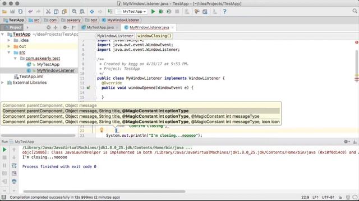Click the askearly breadcrumb in the navigation bar
The width and height of the screenshot is (359, 201).
(71, 20)
